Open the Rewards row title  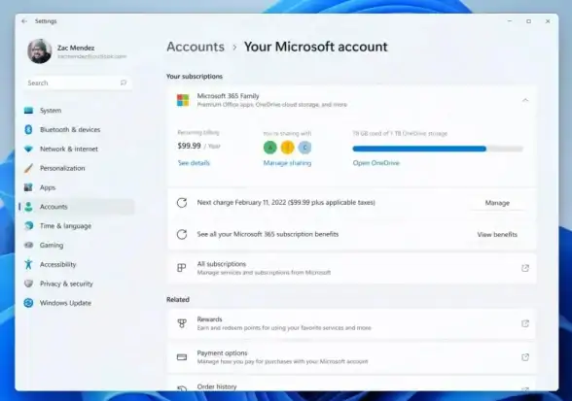tap(209, 319)
